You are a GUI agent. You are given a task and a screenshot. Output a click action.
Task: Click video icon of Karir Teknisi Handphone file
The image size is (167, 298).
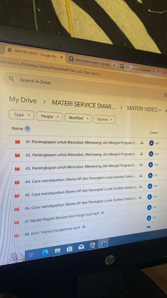click(x=17, y=235)
